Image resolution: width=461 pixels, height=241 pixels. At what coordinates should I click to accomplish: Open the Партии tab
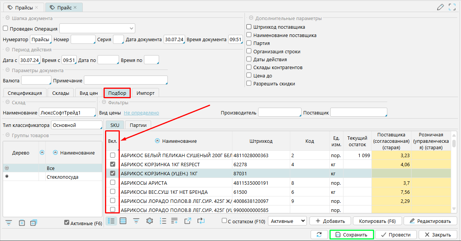138,125
